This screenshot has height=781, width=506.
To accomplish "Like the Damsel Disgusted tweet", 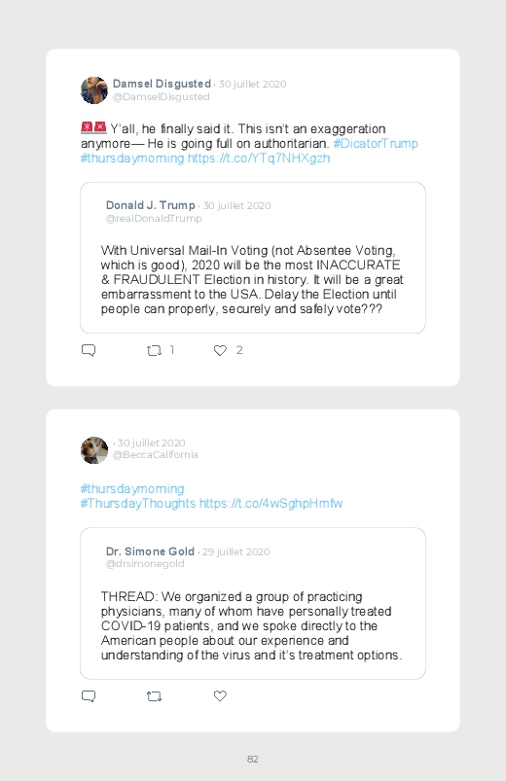I will point(220,351).
